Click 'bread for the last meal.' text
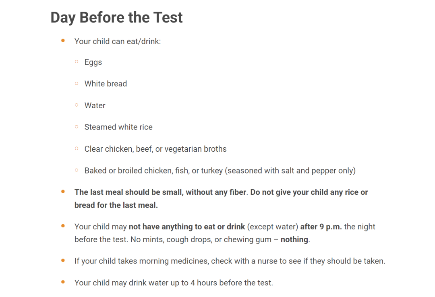The height and width of the screenshot is (297, 435). [116, 205]
